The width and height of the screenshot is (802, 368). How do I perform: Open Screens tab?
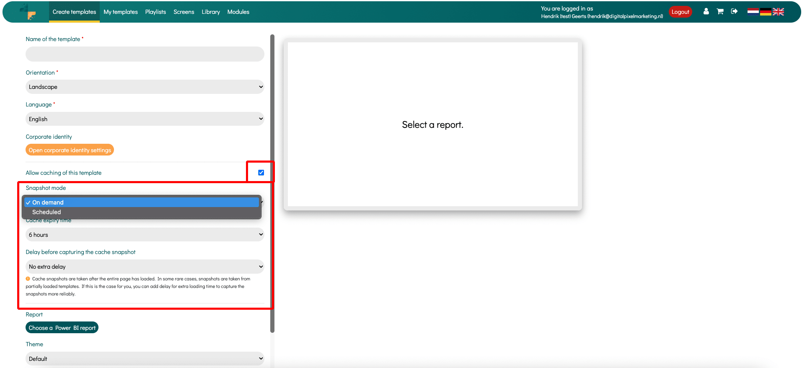point(184,12)
